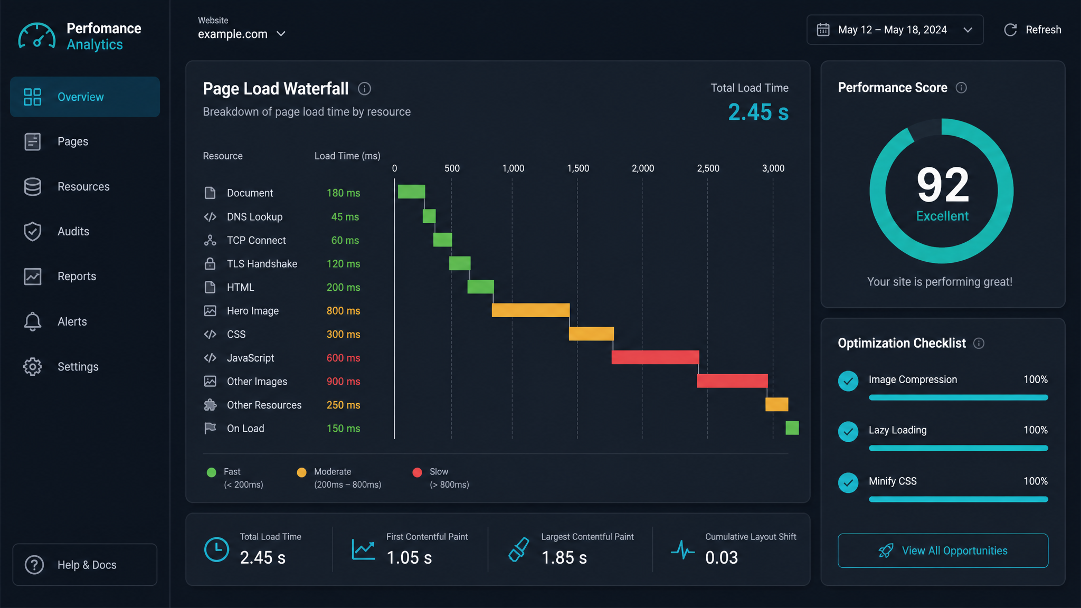Screen dimensions: 1081x608
Task: Open the example.com website dropdown
Action: pos(242,34)
